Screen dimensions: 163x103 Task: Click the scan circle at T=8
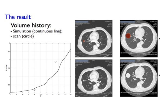35,90
